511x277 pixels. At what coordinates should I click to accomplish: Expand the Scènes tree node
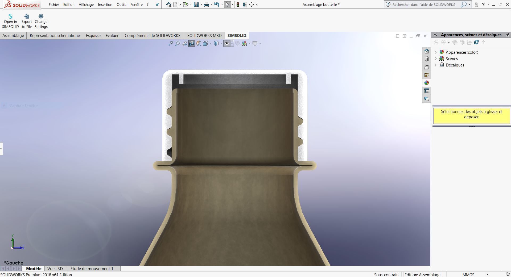pyautogui.click(x=436, y=58)
